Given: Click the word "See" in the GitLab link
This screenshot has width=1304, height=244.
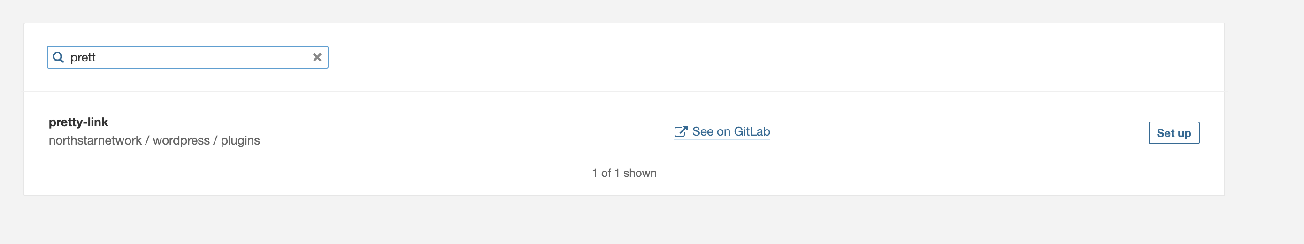Looking at the screenshot, I should point(703,131).
